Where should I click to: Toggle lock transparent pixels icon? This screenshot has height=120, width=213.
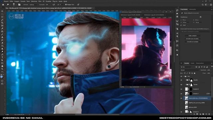(x=185, y=73)
